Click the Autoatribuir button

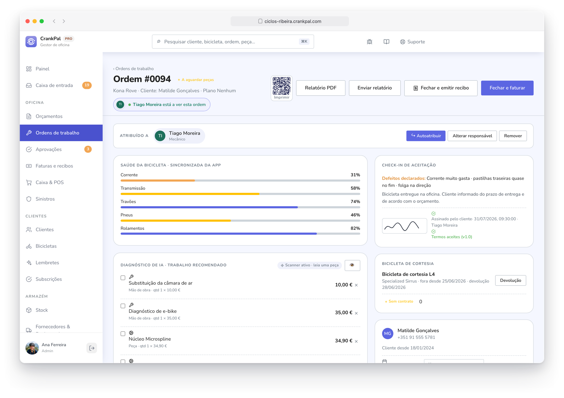tap(426, 136)
